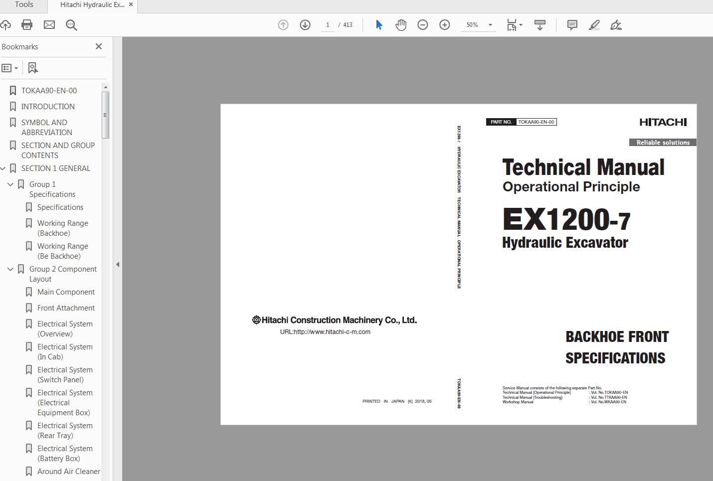This screenshot has height=481, width=713.
Task: Jump to Group 1 Specifications bookmark
Action: (x=52, y=189)
